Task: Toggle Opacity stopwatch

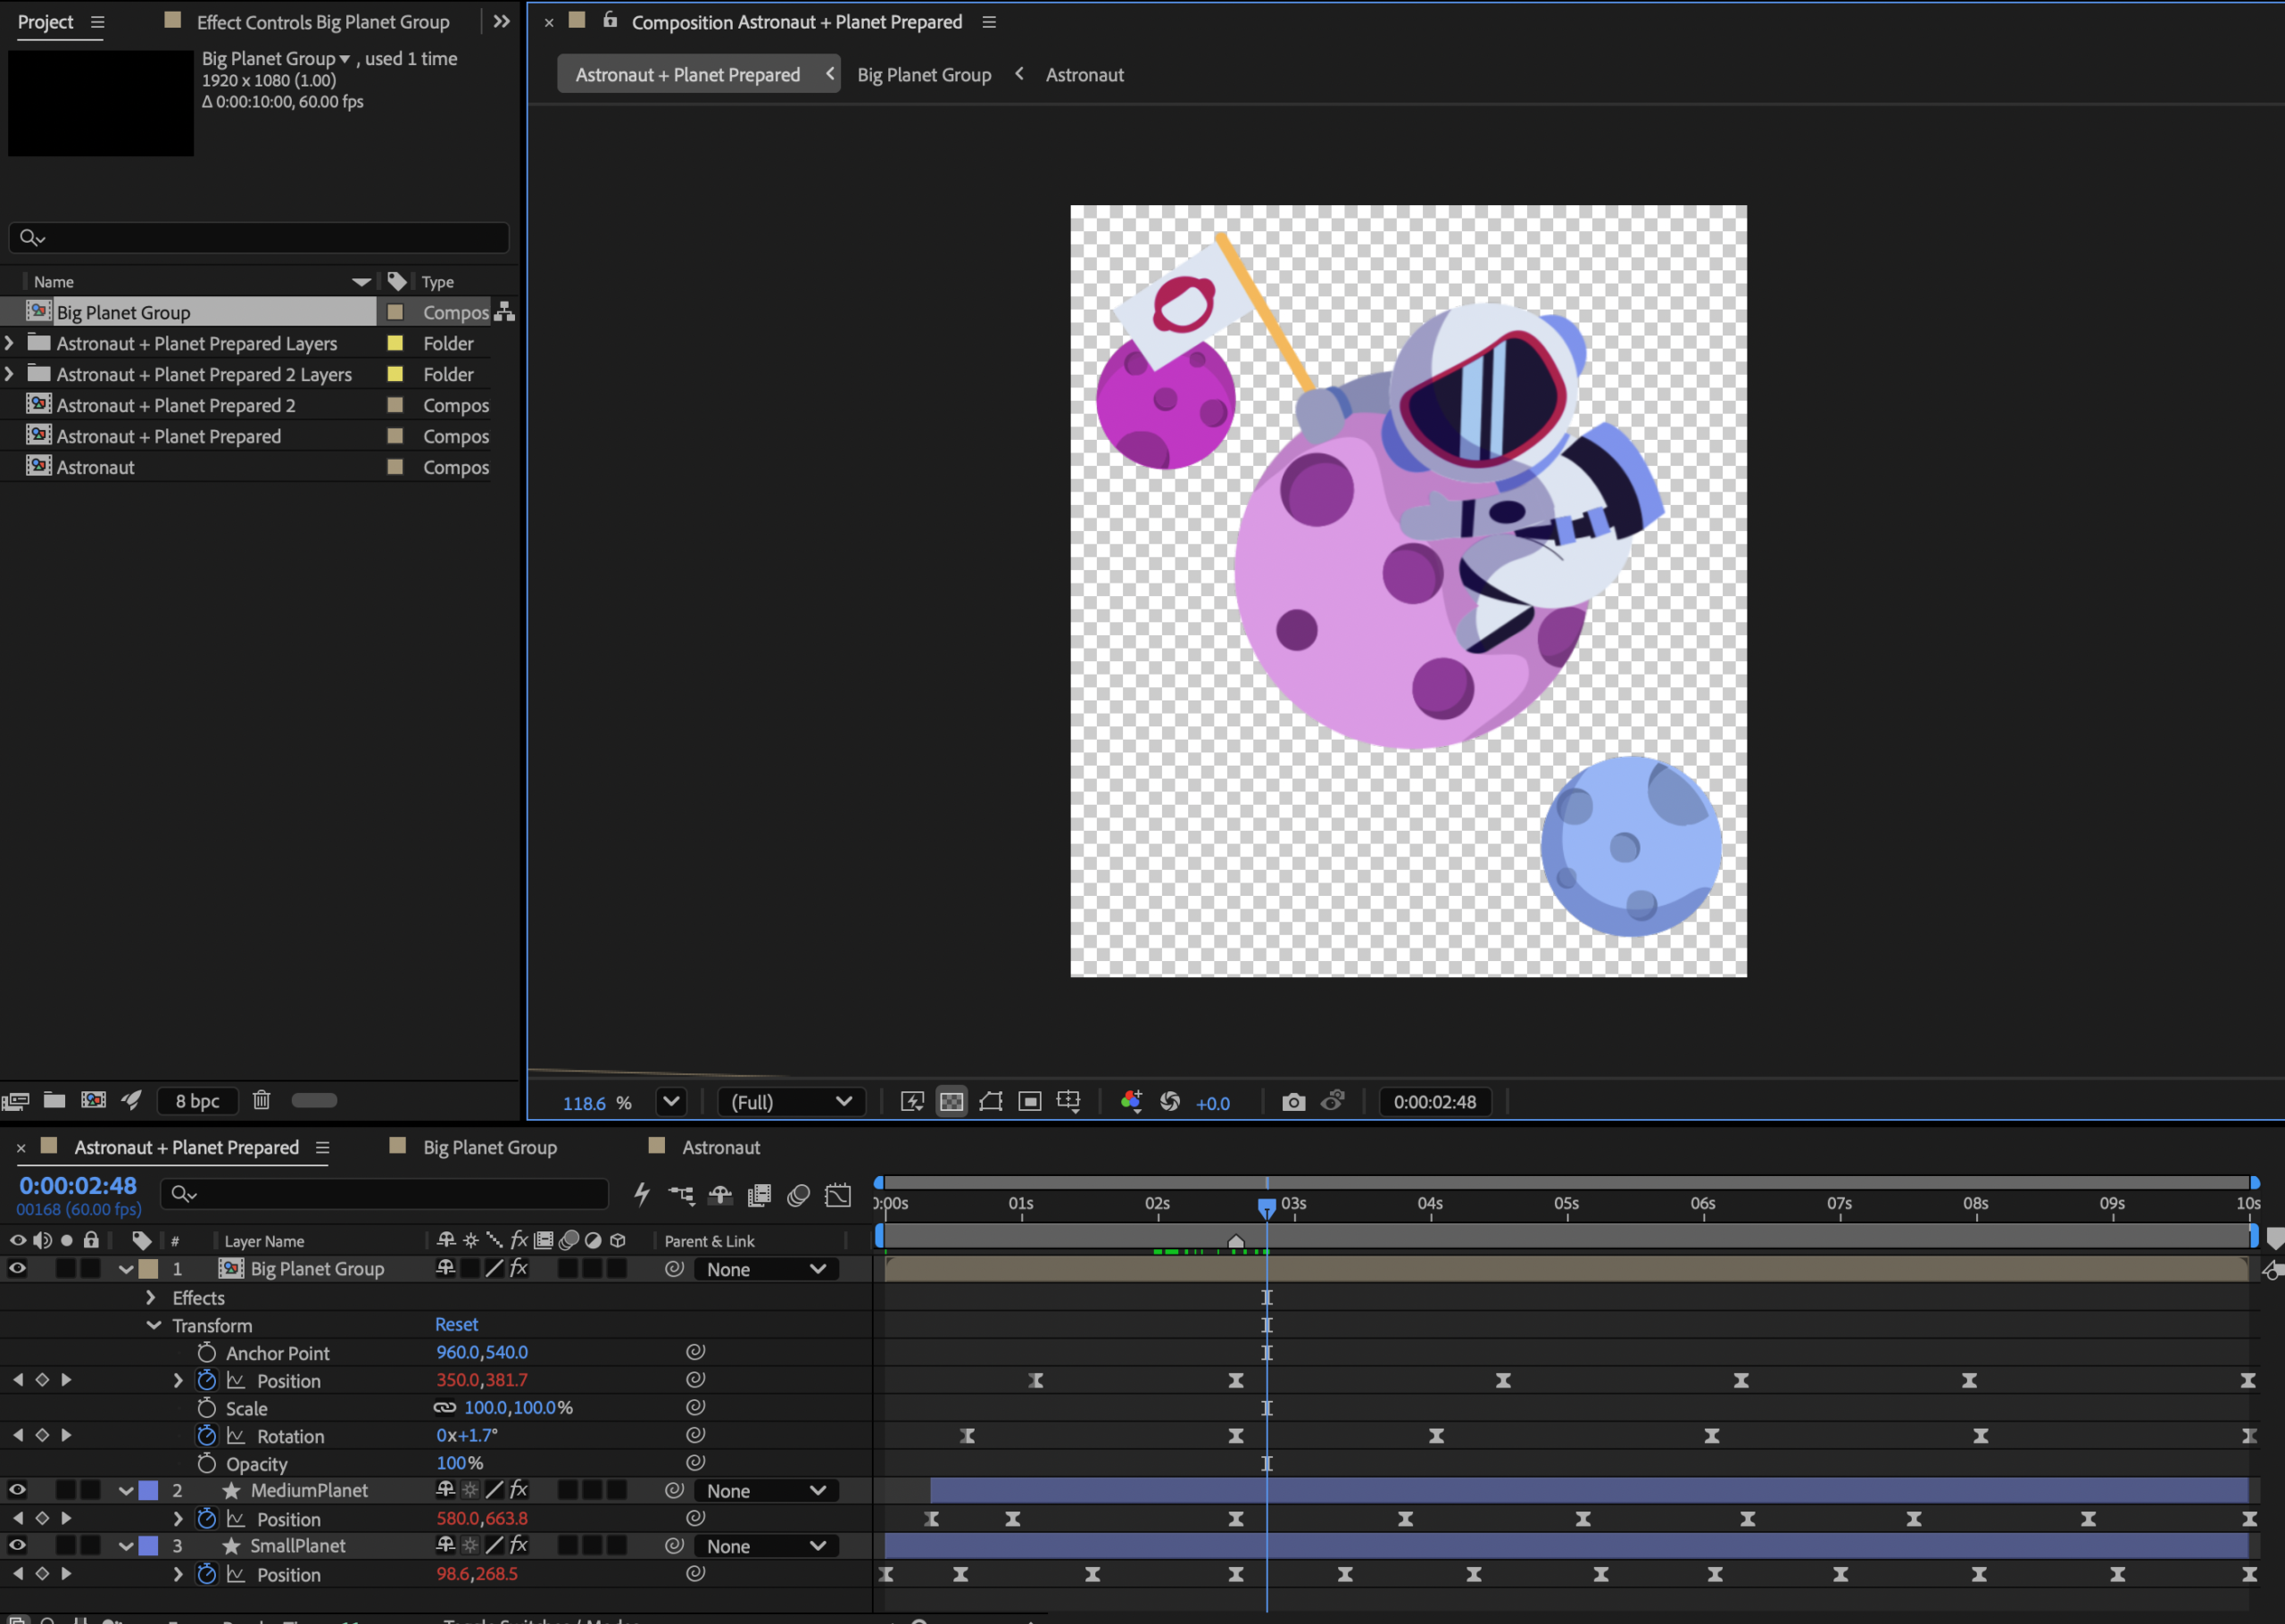Action: [207, 1463]
